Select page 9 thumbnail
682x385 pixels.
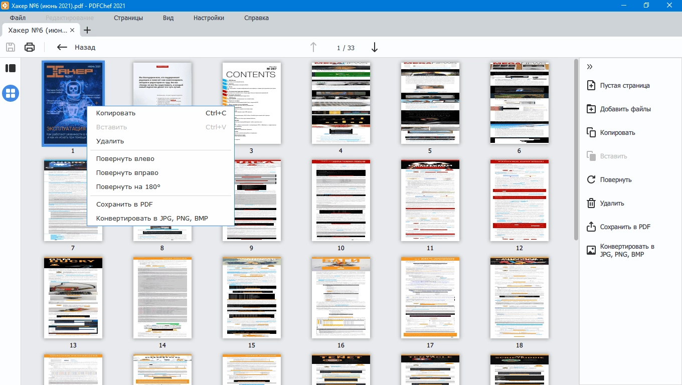coord(251,201)
